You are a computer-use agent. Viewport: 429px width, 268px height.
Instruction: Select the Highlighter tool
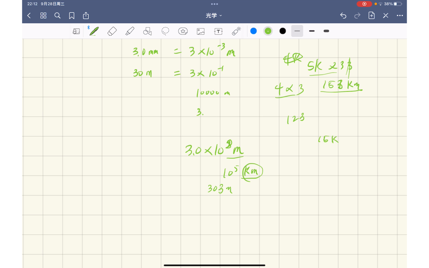130,31
